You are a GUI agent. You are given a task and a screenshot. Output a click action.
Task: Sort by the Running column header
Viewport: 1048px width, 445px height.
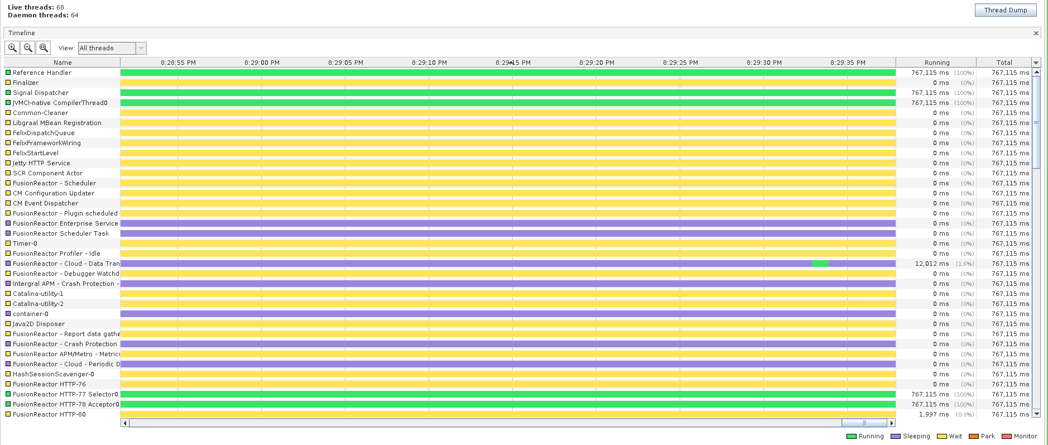pyautogui.click(x=936, y=63)
